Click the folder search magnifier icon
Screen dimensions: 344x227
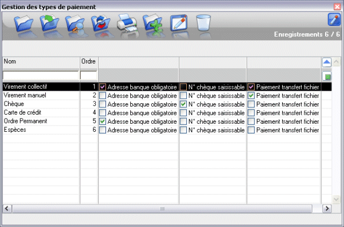click(x=75, y=24)
